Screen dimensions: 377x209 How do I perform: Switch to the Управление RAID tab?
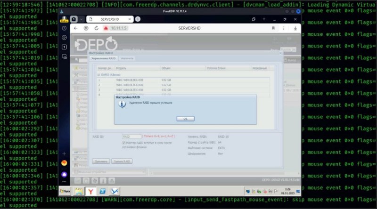pos(103,58)
